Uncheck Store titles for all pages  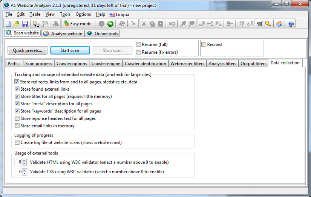pos(17,96)
